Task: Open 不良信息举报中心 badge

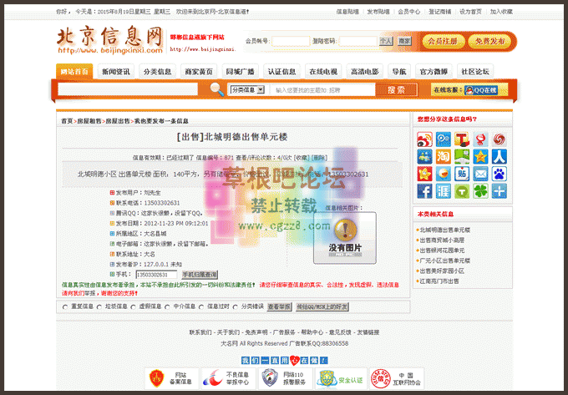Action: tap(228, 378)
